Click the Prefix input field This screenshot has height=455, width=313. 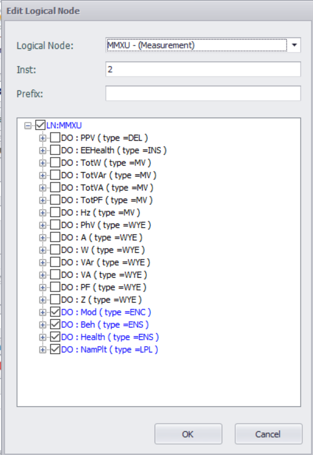click(x=202, y=93)
